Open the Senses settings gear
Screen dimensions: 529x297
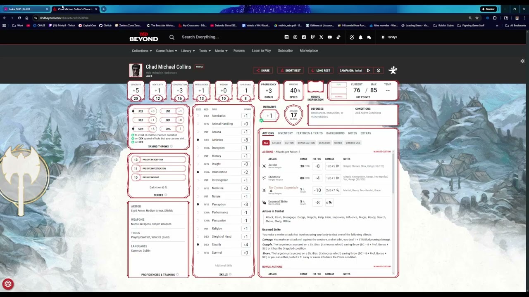point(166,195)
